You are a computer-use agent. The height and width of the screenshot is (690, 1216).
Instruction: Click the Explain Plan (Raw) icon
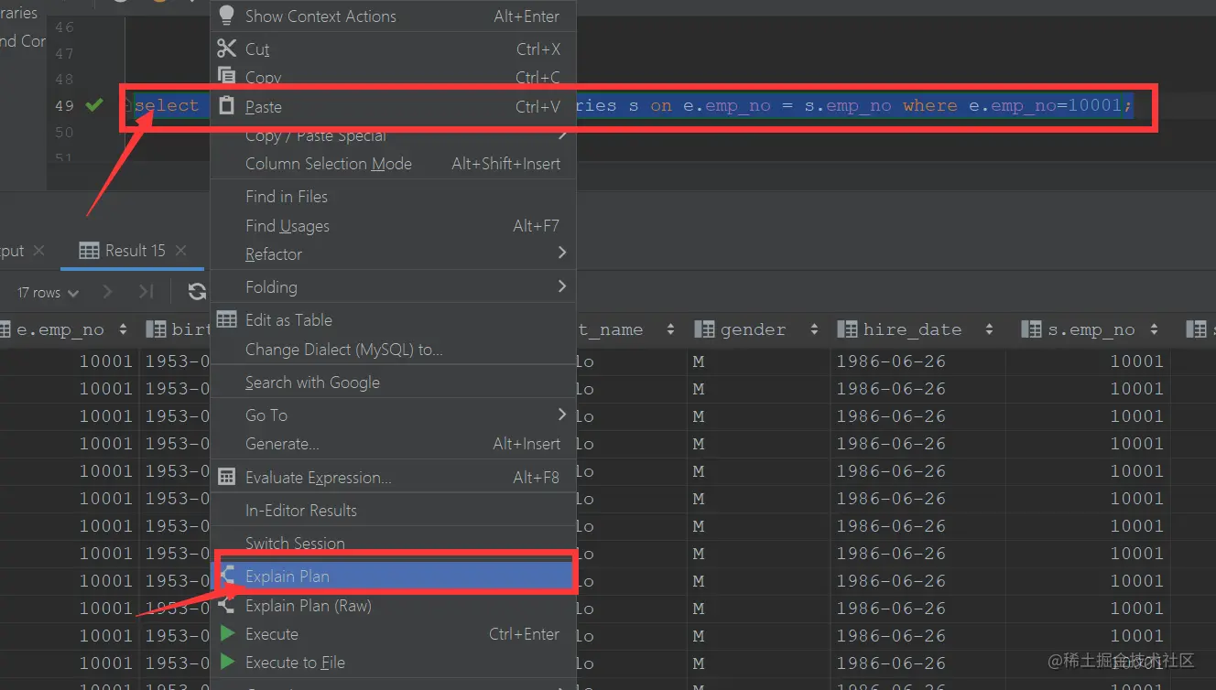coord(226,605)
